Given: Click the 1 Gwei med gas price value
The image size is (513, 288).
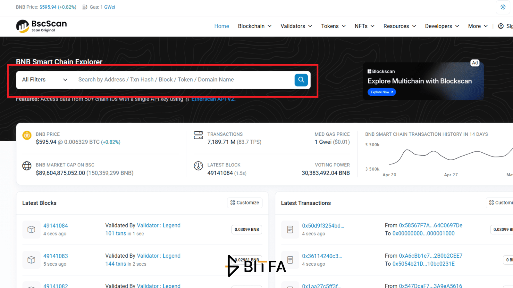Looking at the screenshot, I should 323,142.
